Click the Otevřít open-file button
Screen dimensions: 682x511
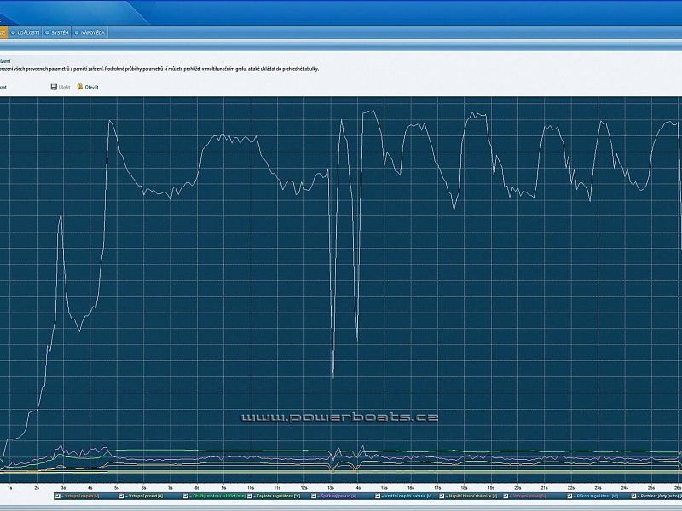(88, 87)
